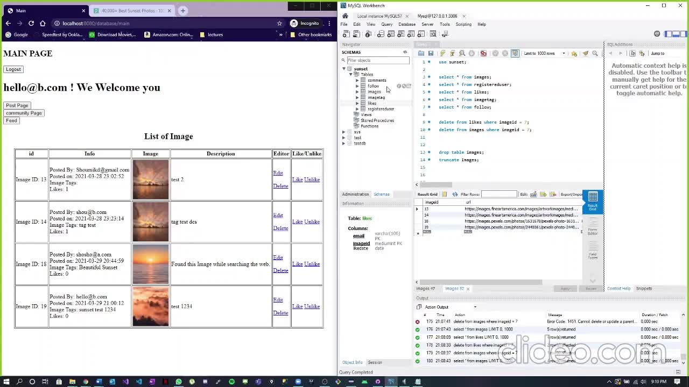
Task: Run Explain plan on current statement
Action: click(462, 53)
